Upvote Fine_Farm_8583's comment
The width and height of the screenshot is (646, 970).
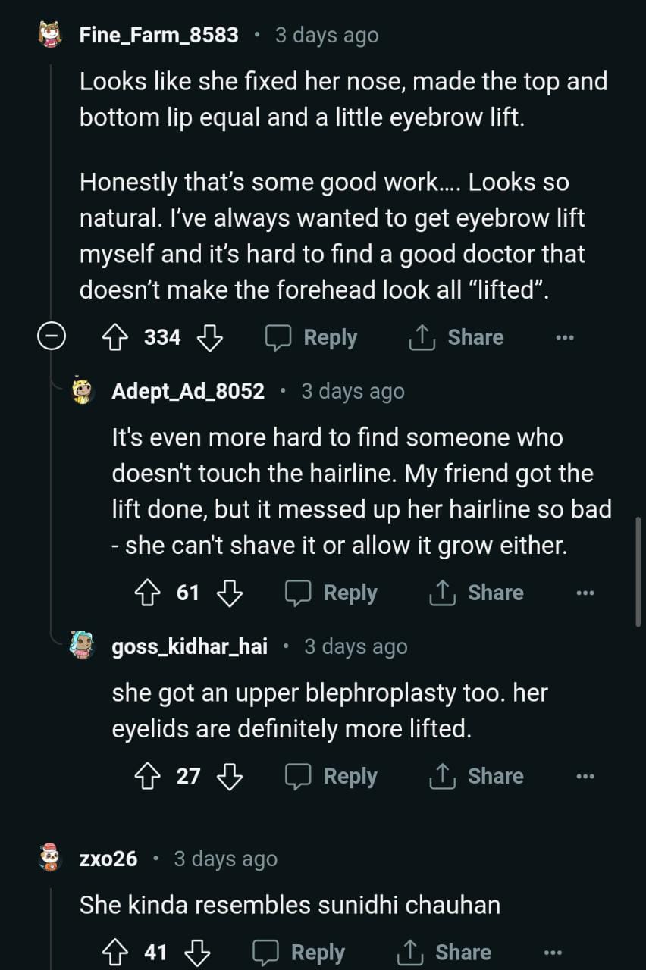pyautogui.click(x=114, y=338)
